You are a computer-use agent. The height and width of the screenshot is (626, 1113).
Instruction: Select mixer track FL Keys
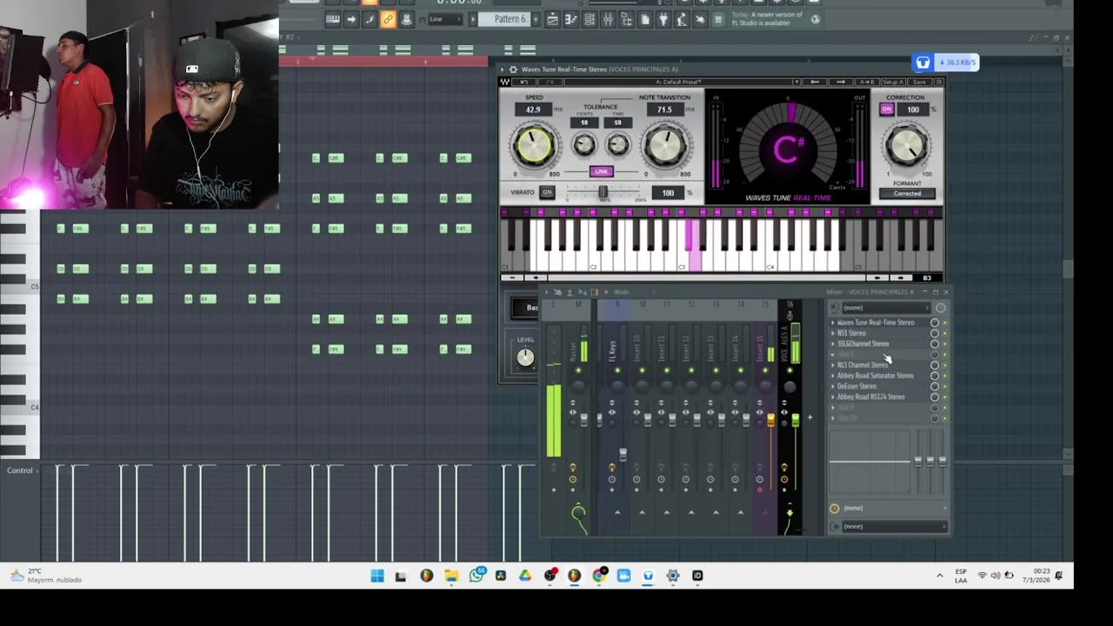click(614, 350)
